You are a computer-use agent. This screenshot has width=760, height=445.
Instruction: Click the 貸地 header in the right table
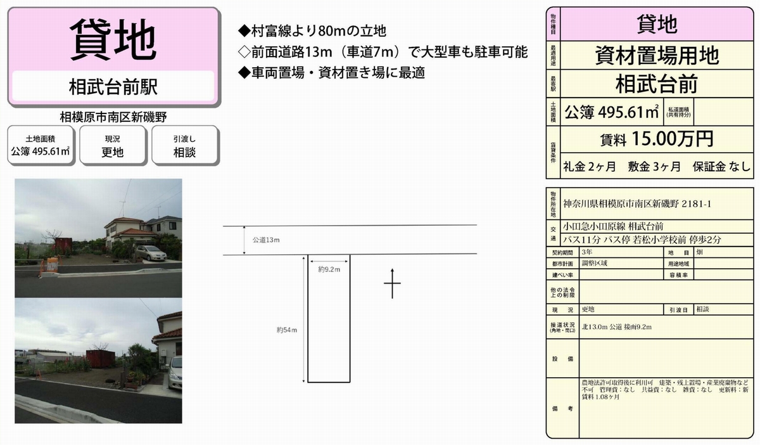656,24
